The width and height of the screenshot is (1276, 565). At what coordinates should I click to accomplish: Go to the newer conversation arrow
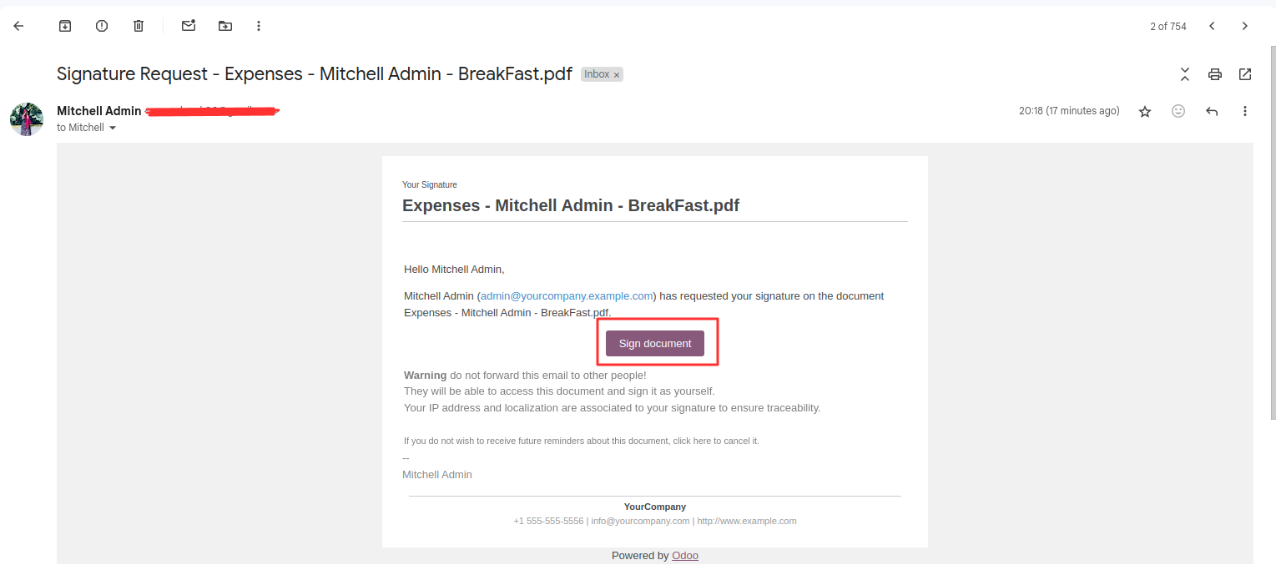click(x=1212, y=26)
